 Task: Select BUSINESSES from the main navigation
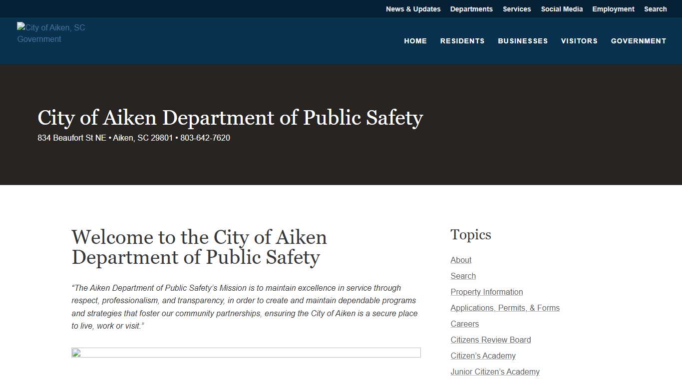[523, 41]
